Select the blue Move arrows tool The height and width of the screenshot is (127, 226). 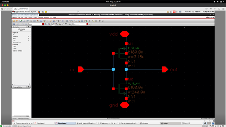coord(28,21)
